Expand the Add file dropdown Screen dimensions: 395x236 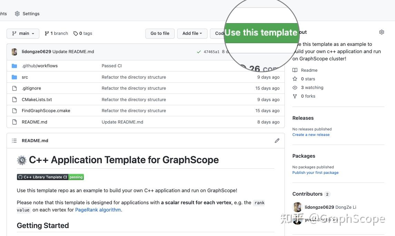pos(192,33)
